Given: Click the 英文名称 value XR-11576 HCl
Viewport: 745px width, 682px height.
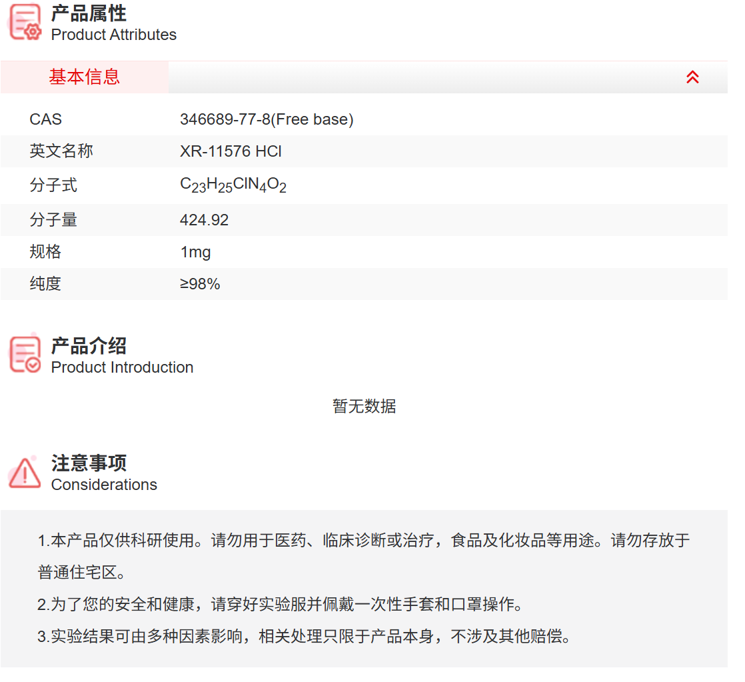Looking at the screenshot, I should coord(231,151).
